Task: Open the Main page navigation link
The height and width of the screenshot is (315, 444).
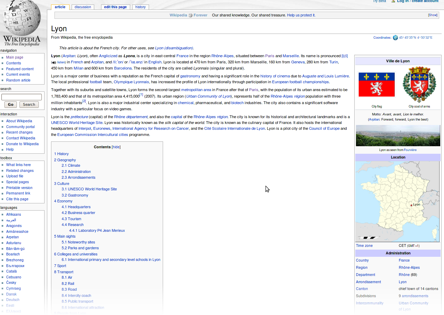Action: [x=15, y=58]
